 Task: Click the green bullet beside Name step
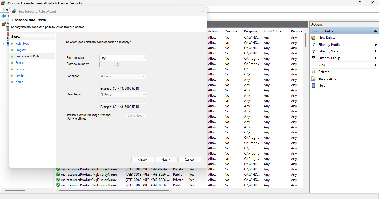click(x=12, y=82)
